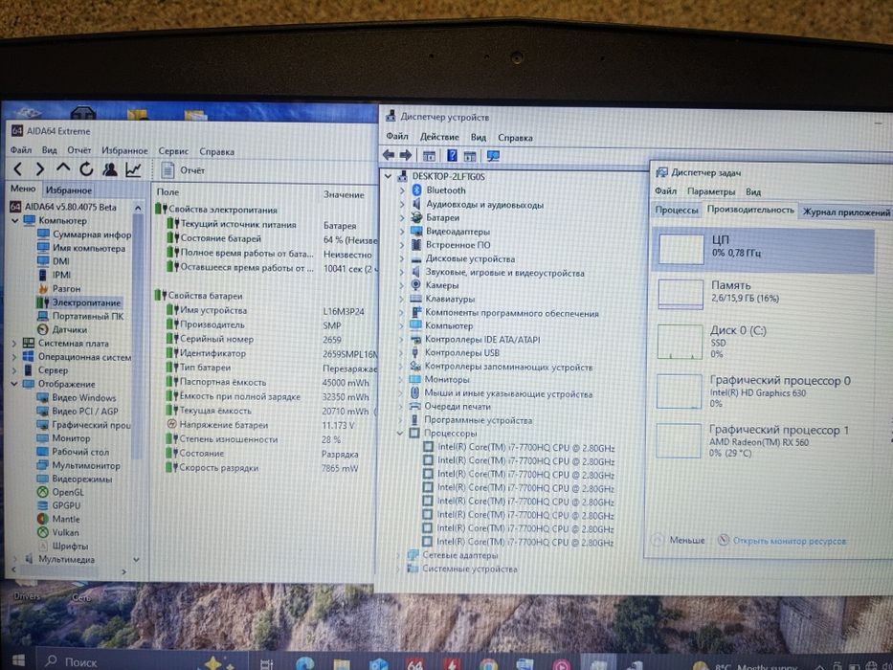
Task: Click the Отчёт report button in AIDA64
Action: coord(183,169)
